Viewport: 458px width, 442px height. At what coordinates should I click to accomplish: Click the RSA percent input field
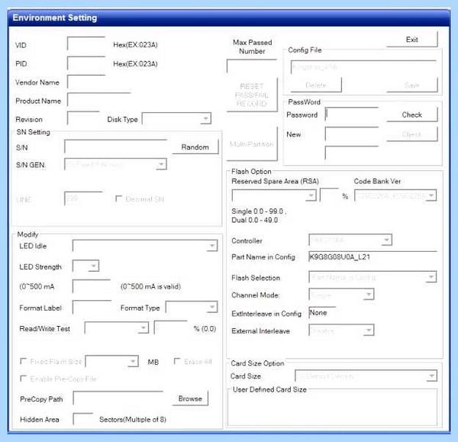pyautogui.click(x=330, y=195)
